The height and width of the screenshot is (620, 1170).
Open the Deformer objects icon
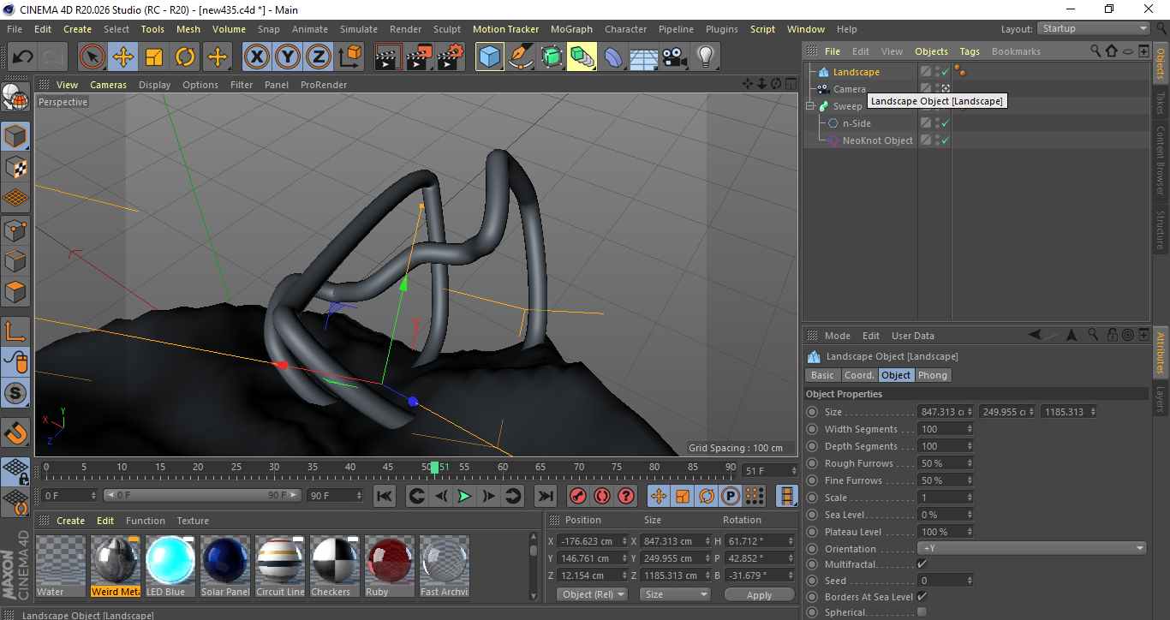click(x=613, y=57)
